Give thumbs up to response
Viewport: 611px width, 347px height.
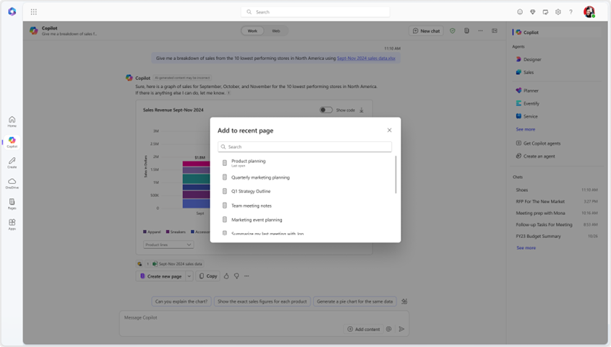226,276
